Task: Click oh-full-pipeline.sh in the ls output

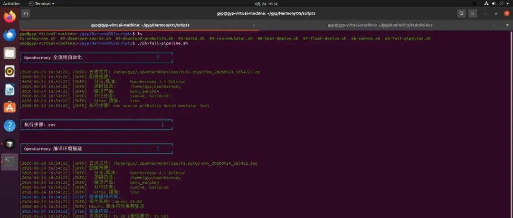Action: tap(408, 38)
